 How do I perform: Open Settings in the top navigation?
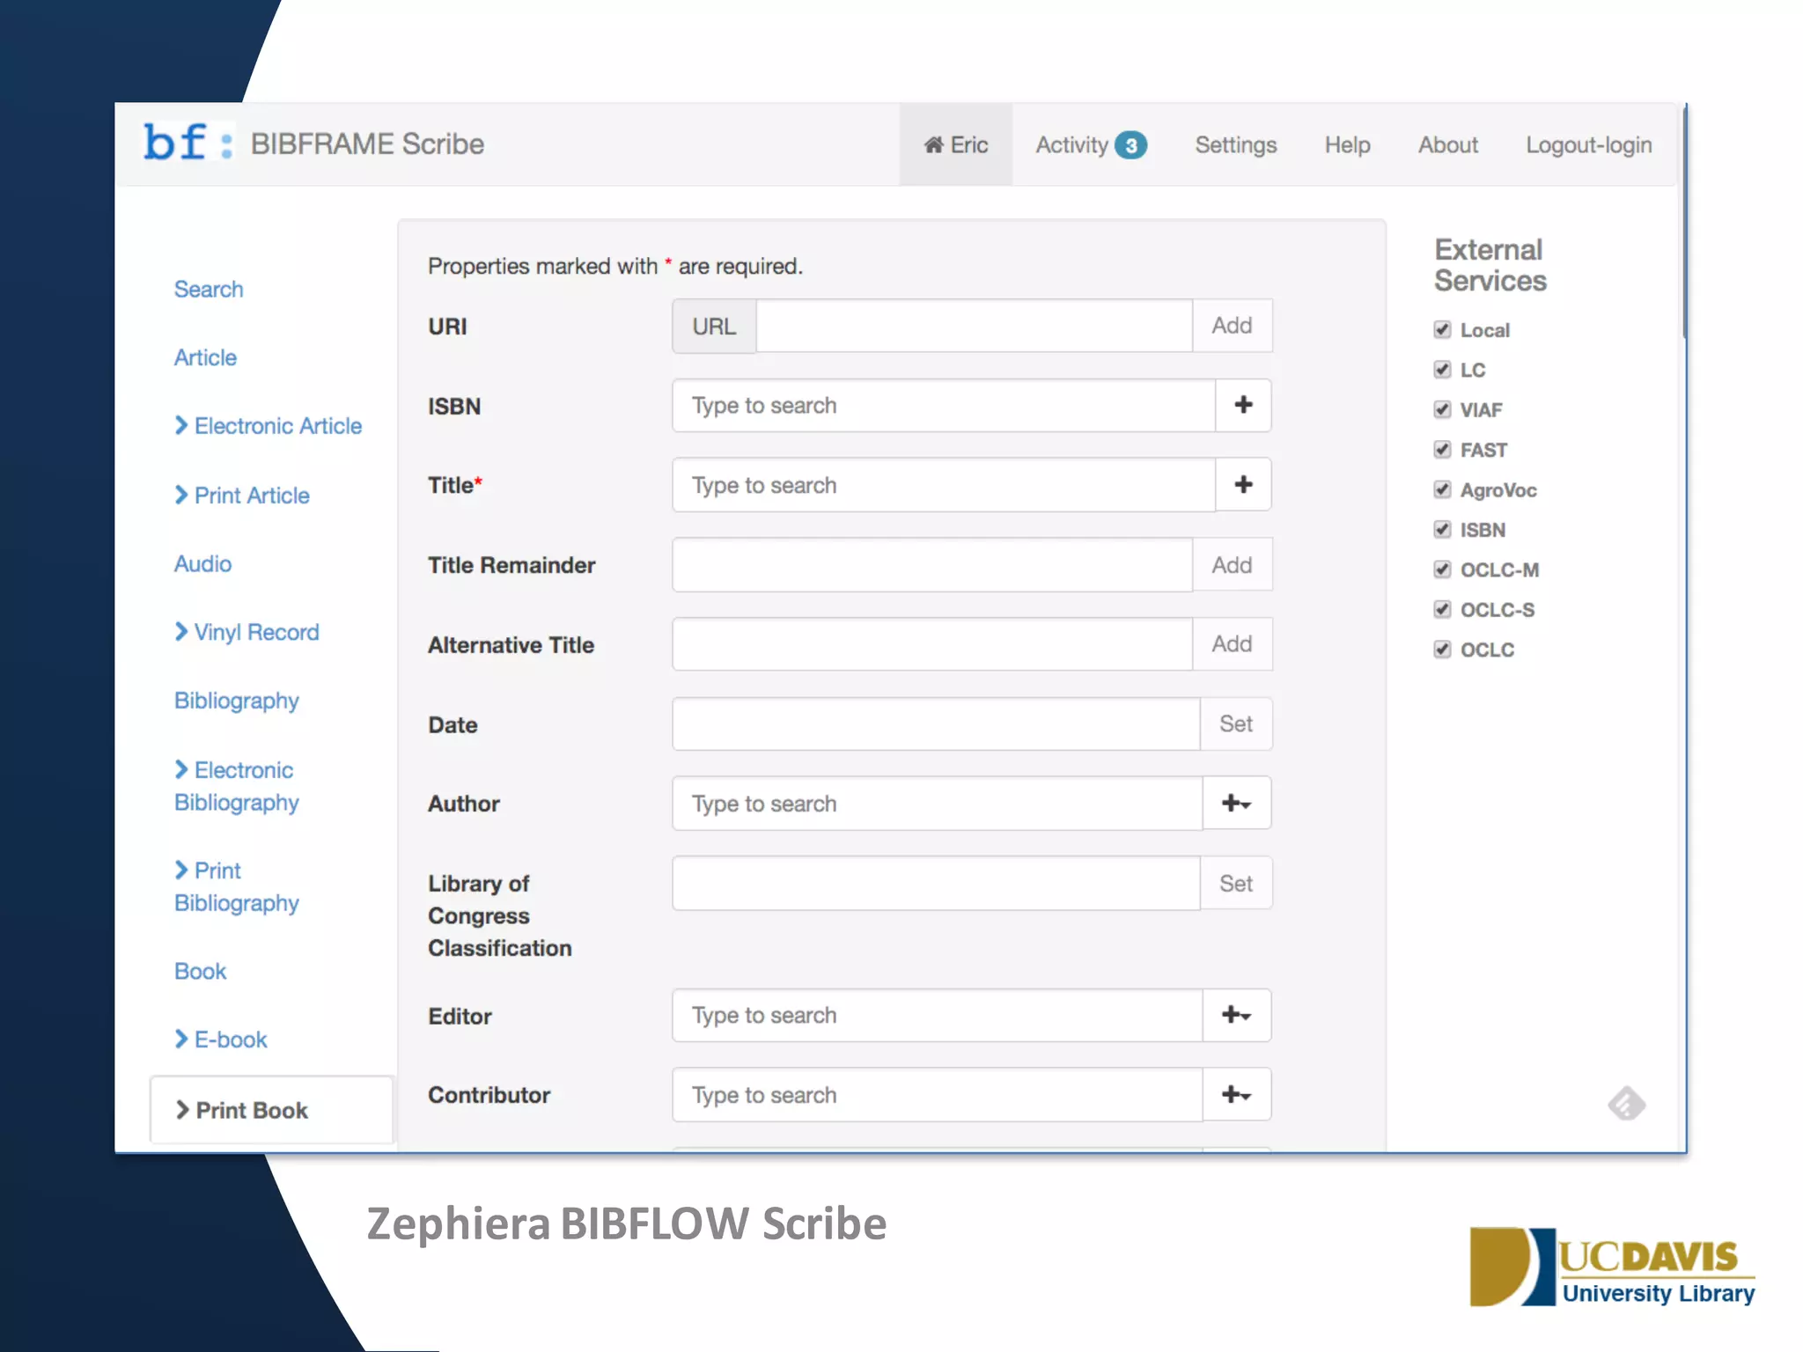[x=1235, y=144]
